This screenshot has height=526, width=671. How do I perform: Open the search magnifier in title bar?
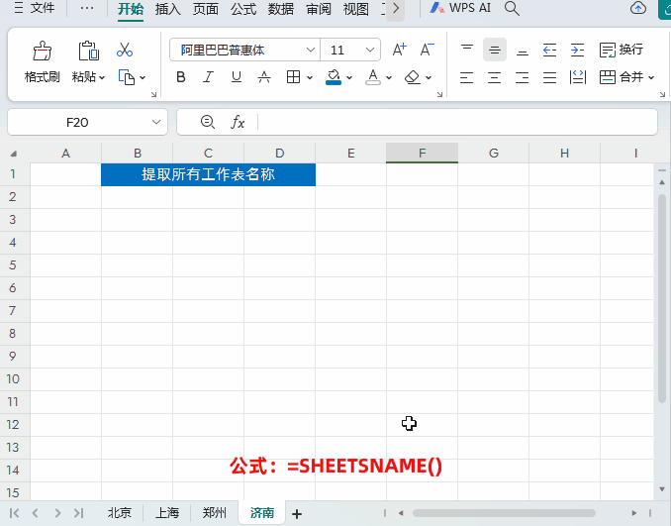(x=512, y=8)
